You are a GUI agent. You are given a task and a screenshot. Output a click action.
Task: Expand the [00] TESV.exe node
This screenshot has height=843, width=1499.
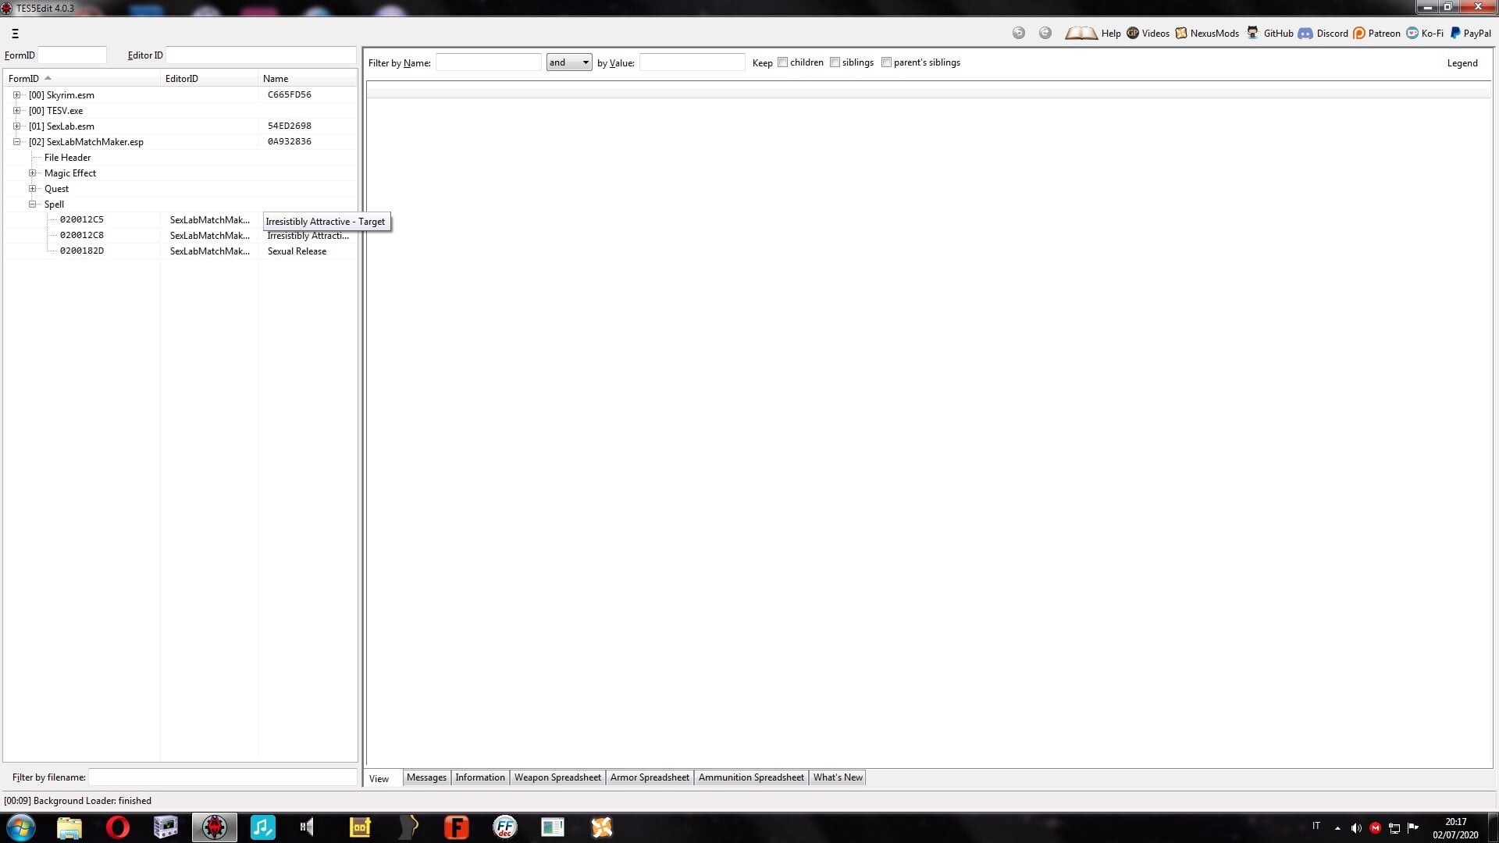[x=16, y=110]
